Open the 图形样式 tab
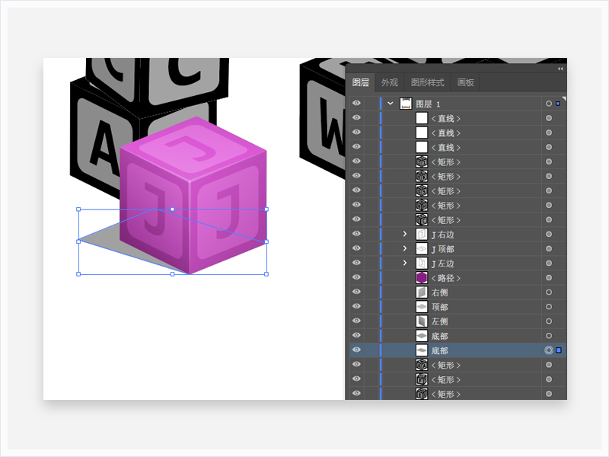Screen dimensions: 609x457 (x=426, y=82)
